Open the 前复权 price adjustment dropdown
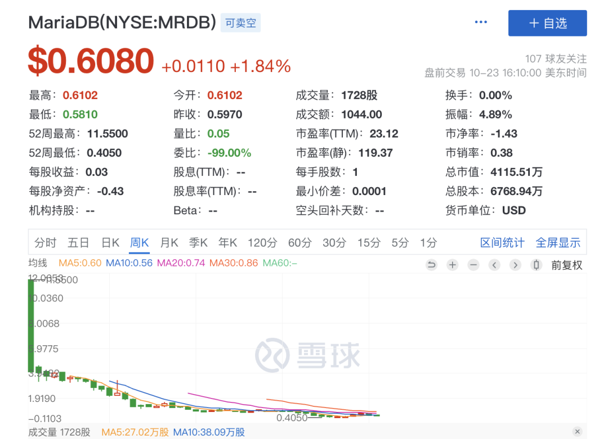 coord(566,265)
